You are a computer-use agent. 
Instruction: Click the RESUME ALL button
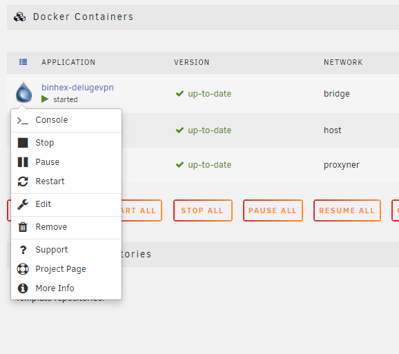[347, 210]
